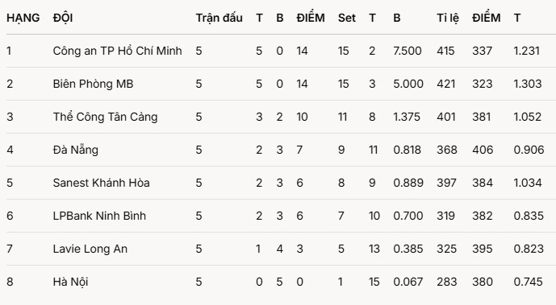Image resolution: width=556 pixels, height=305 pixels.
Task: Select LPBank Ninh Bình team name
Action: click(99, 216)
